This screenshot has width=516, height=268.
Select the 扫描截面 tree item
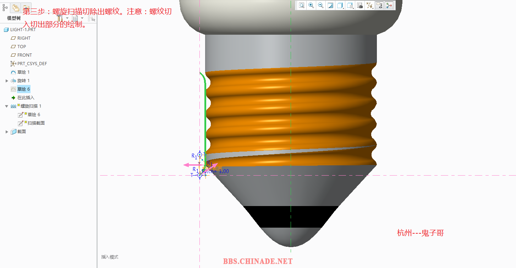[x=36, y=123]
